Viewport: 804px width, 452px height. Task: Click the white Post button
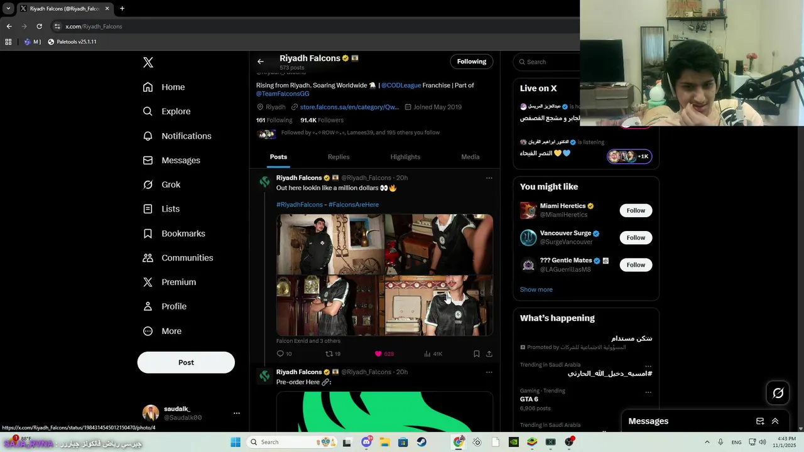[x=186, y=362]
